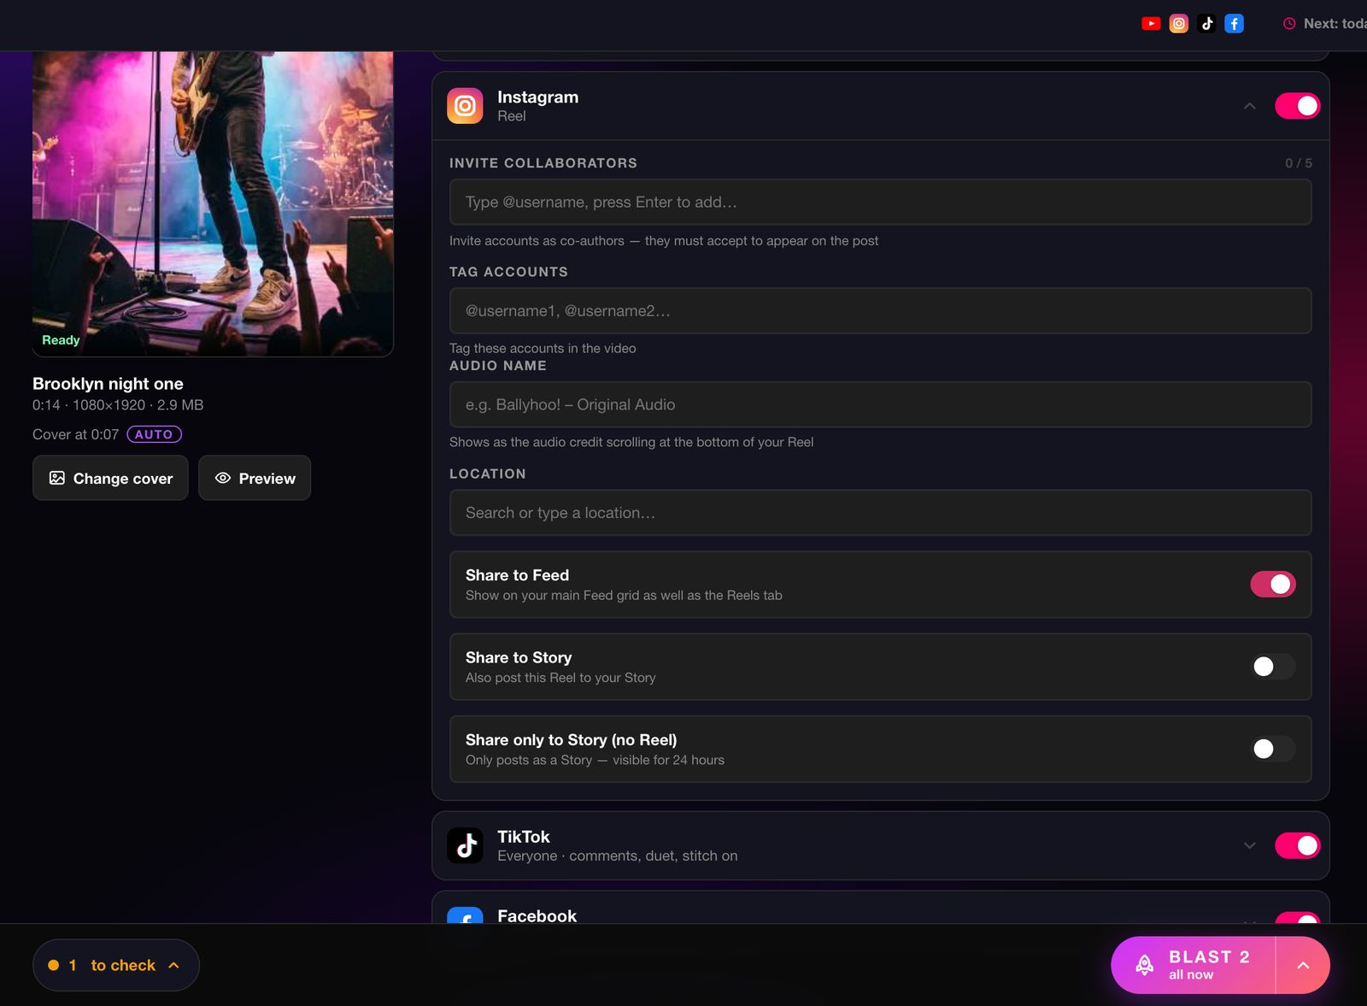The width and height of the screenshot is (1367, 1006).
Task: Click the AUTO cover badge
Action: 154,434
